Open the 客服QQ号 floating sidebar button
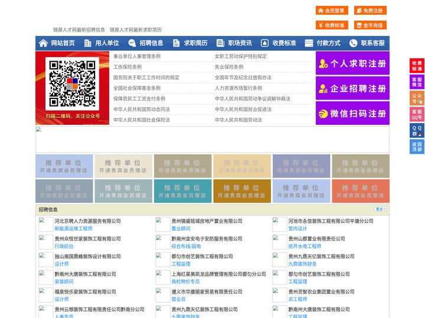Screen dimensions: 425x318 pyautogui.click(x=417, y=114)
